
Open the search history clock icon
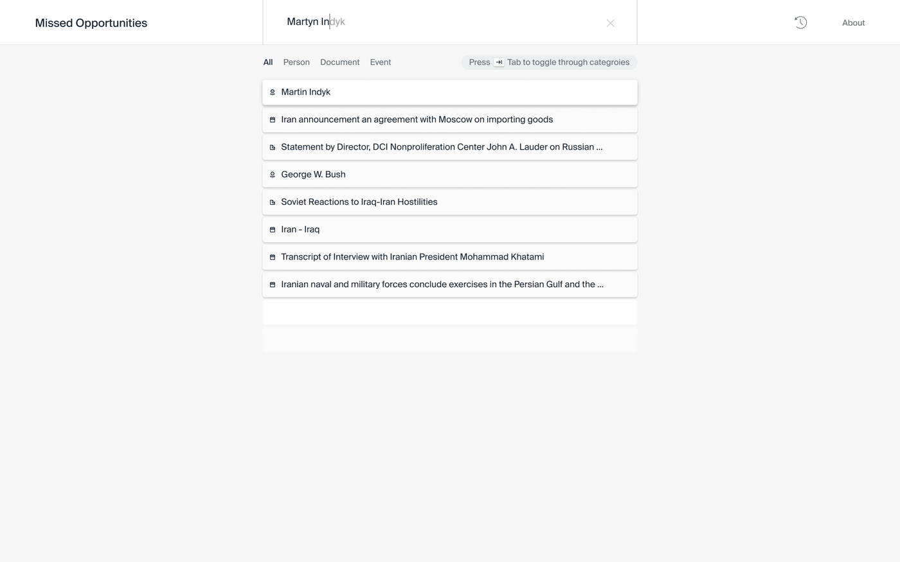800,22
